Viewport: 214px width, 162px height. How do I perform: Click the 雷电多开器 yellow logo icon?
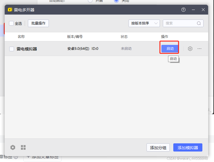coord(10,10)
